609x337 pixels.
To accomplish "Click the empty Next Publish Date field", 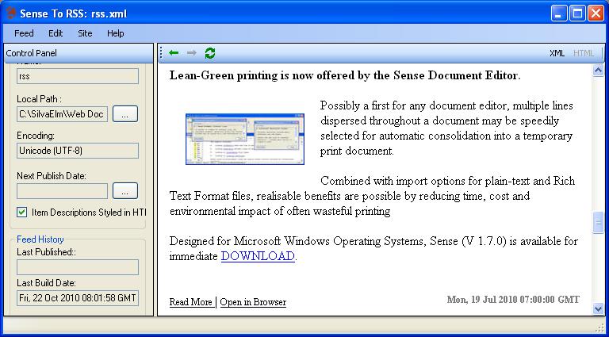I will (62, 191).
